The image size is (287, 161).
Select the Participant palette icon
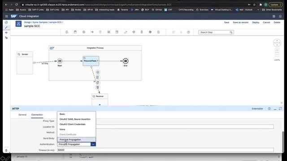67,32
